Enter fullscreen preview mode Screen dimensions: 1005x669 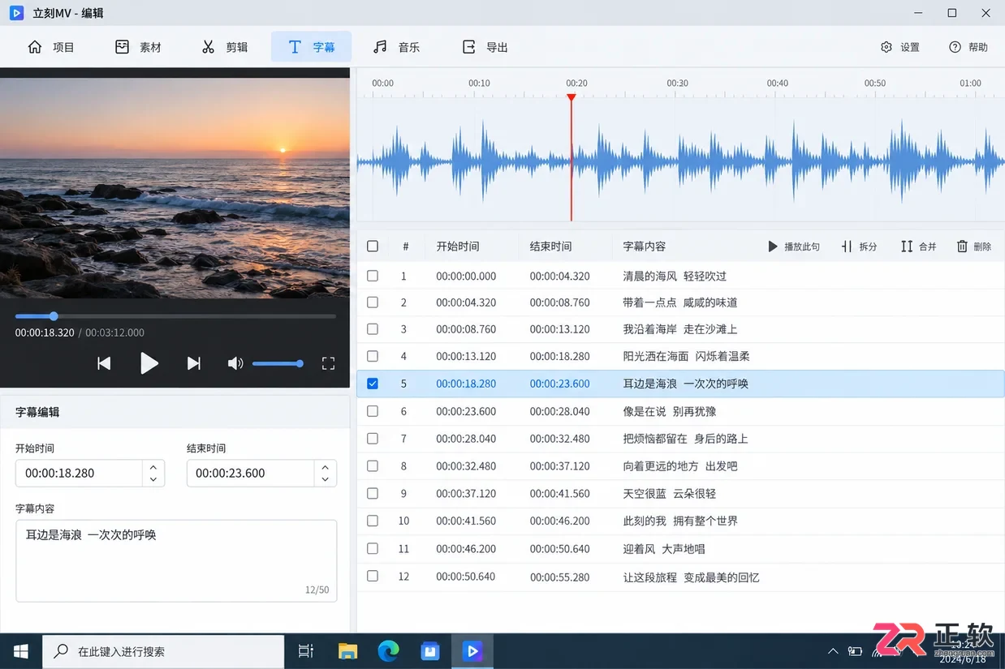[328, 363]
